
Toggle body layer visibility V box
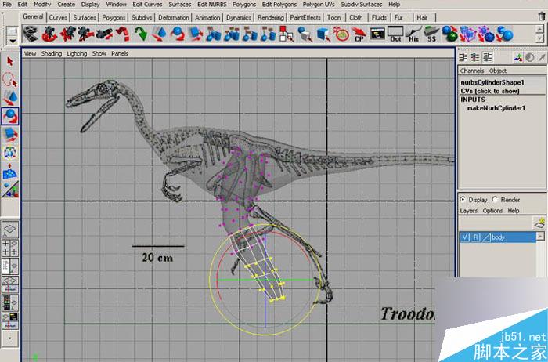[x=465, y=237]
